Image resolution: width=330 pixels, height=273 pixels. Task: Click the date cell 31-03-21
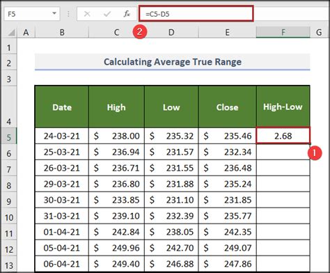point(62,216)
